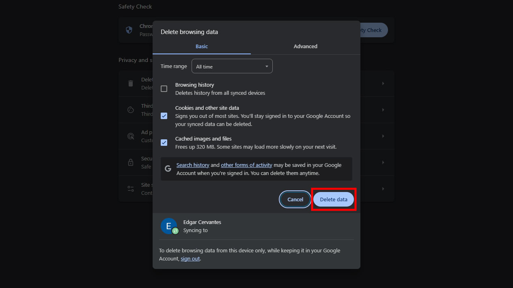Select the Basic tab

(x=202, y=46)
